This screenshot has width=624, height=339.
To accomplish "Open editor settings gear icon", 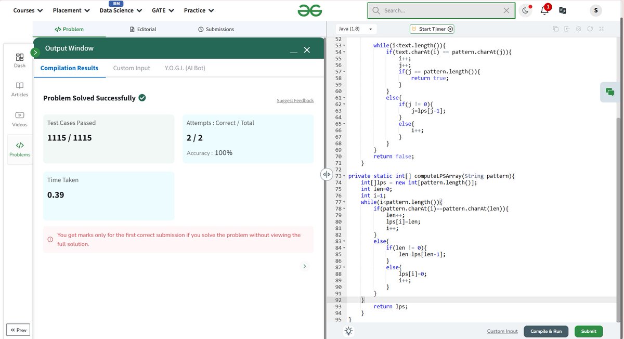I will pyautogui.click(x=579, y=29).
